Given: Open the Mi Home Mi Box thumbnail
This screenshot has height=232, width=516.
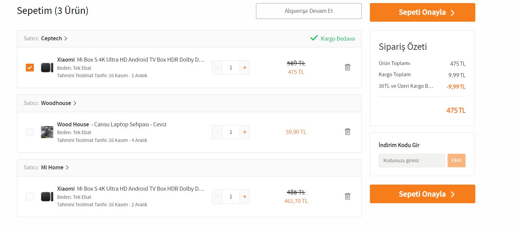Looking at the screenshot, I should click(x=47, y=196).
